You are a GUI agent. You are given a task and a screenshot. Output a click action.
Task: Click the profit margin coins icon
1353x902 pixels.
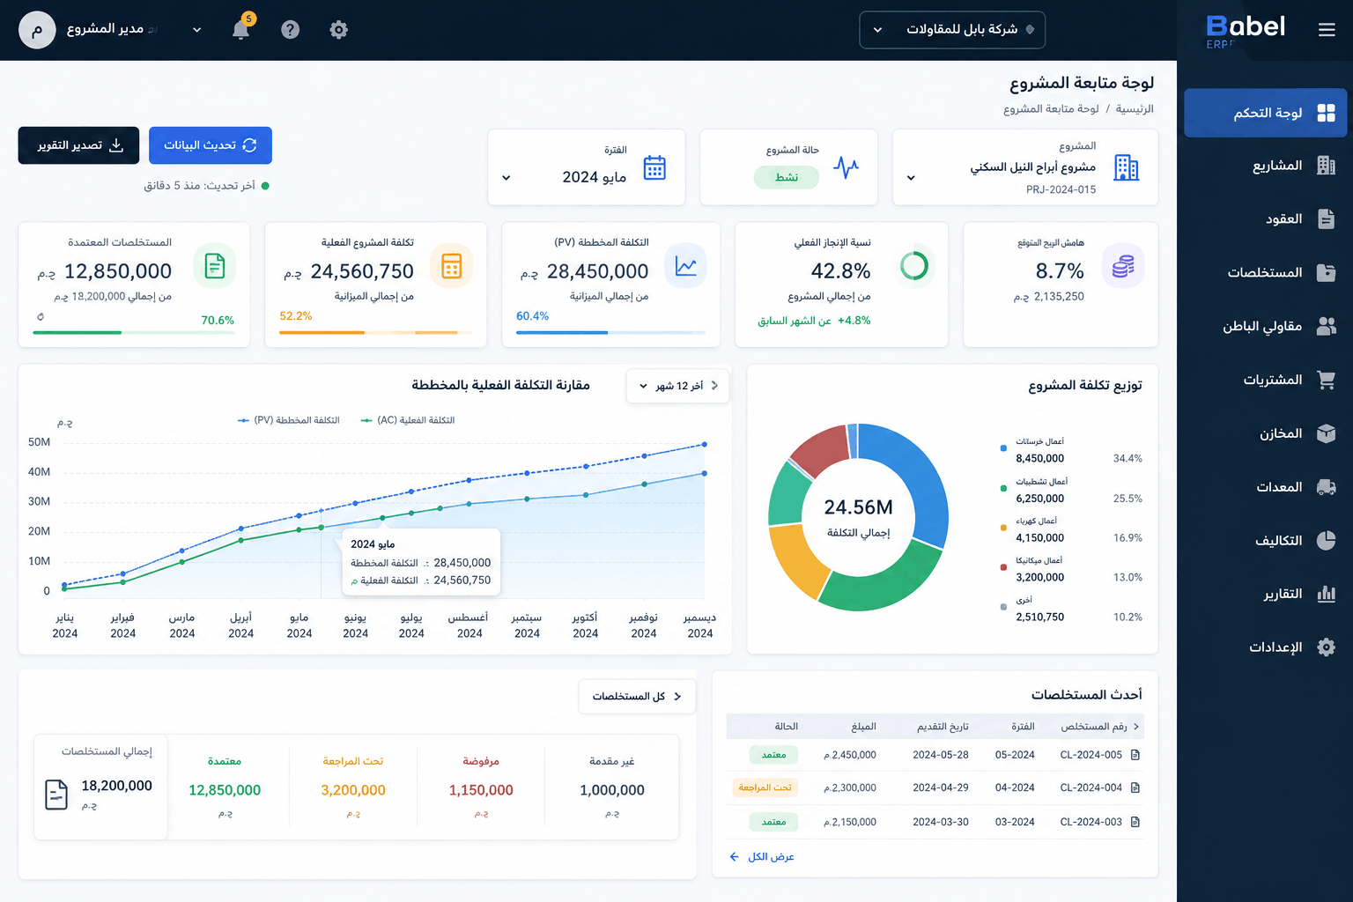[1123, 265]
